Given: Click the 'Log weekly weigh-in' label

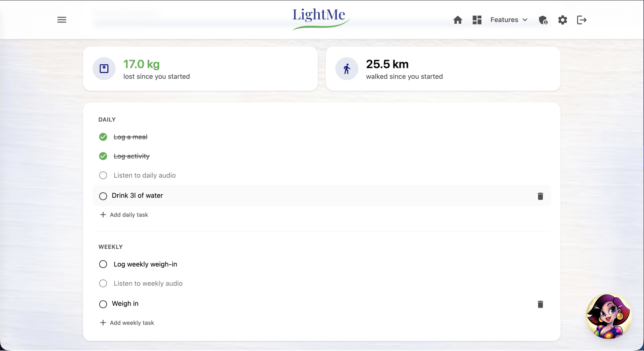Looking at the screenshot, I should (145, 264).
